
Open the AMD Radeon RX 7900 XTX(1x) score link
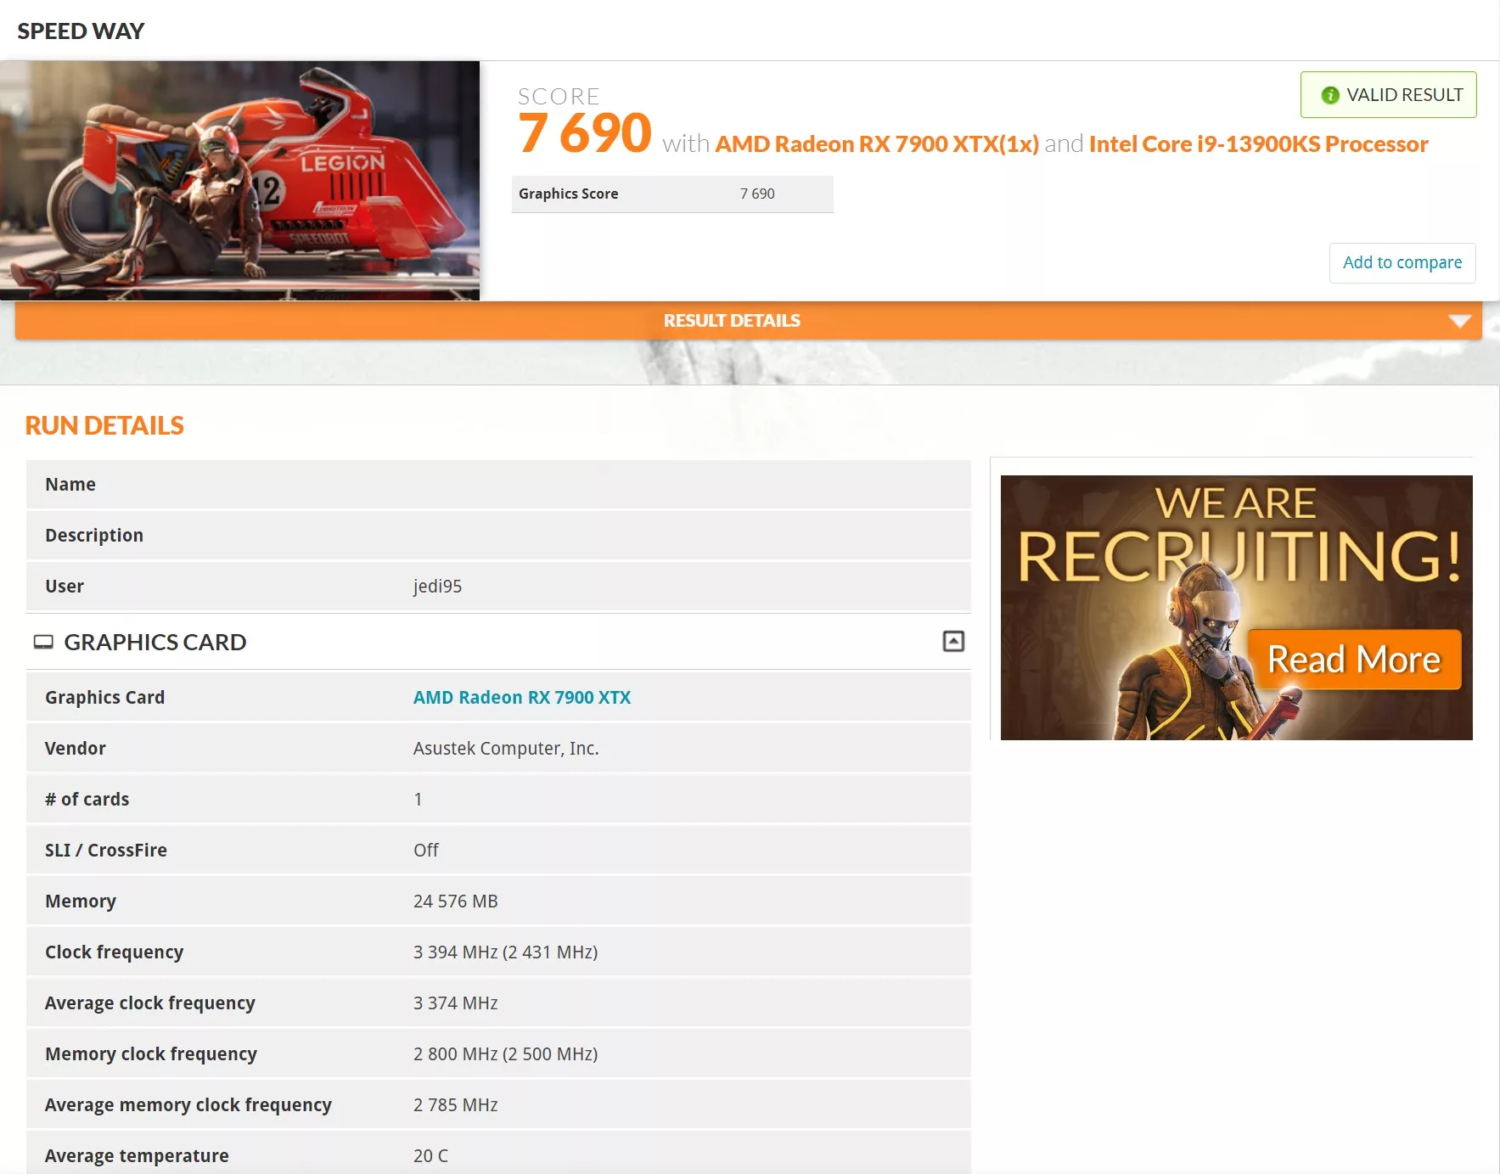876,144
